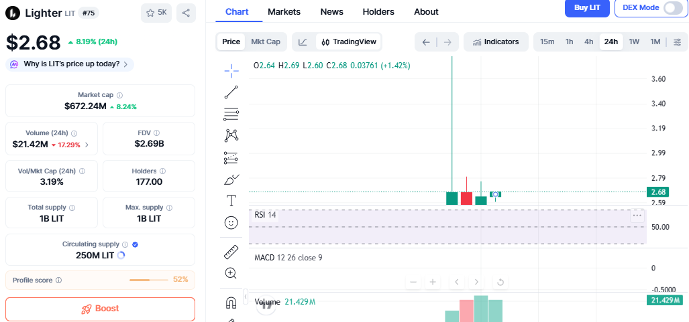Open the RSI pane more options

(x=637, y=216)
